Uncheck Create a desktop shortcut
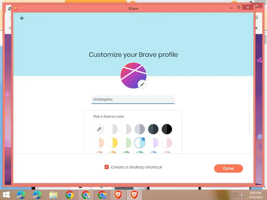The image size is (267, 200). point(107,167)
